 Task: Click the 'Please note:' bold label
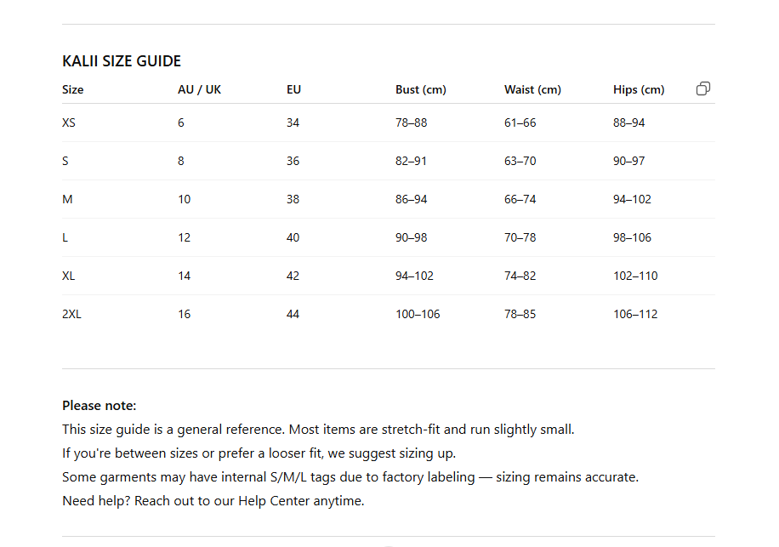[100, 406]
